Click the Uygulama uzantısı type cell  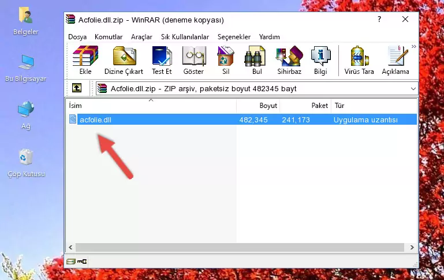click(x=365, y=120)
